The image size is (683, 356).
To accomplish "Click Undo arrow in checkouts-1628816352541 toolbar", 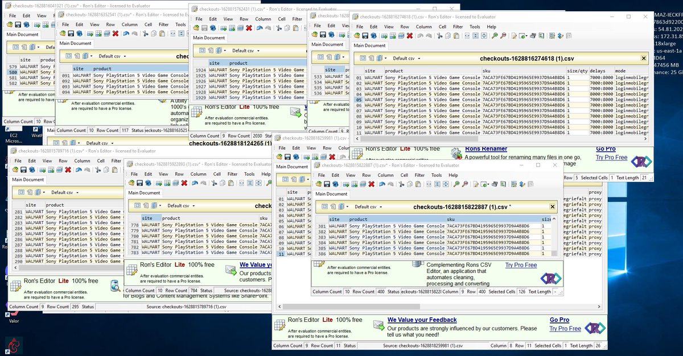I will [x=126, y=34].
